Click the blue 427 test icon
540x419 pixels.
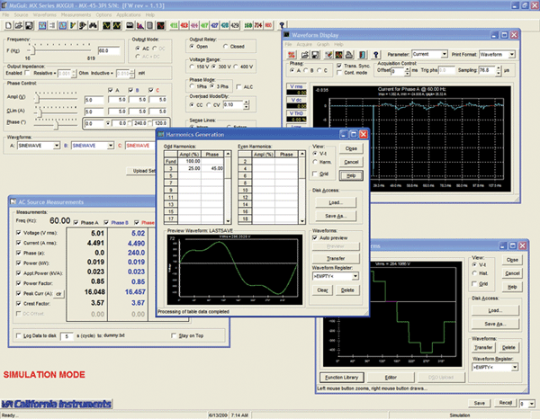tap(214, 25)
